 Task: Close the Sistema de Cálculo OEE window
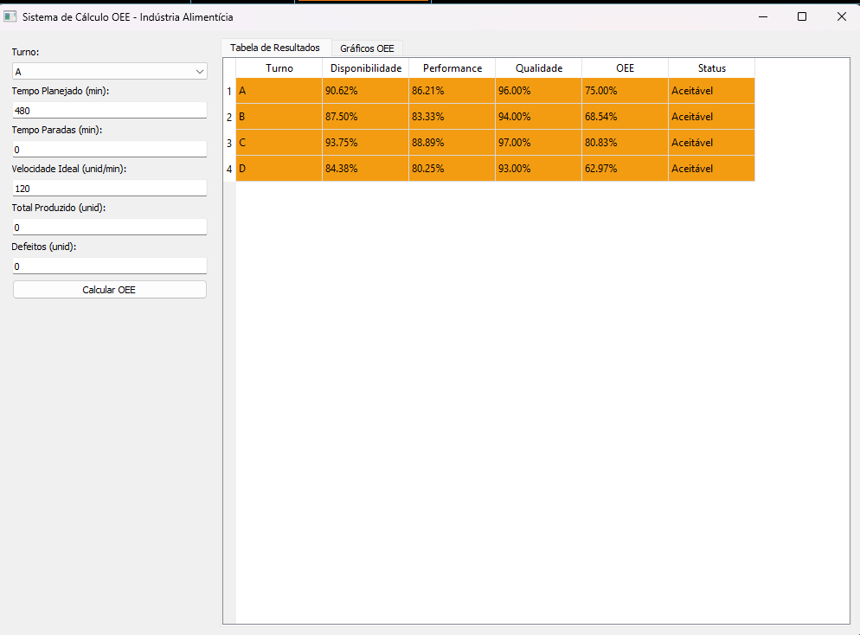841,17
